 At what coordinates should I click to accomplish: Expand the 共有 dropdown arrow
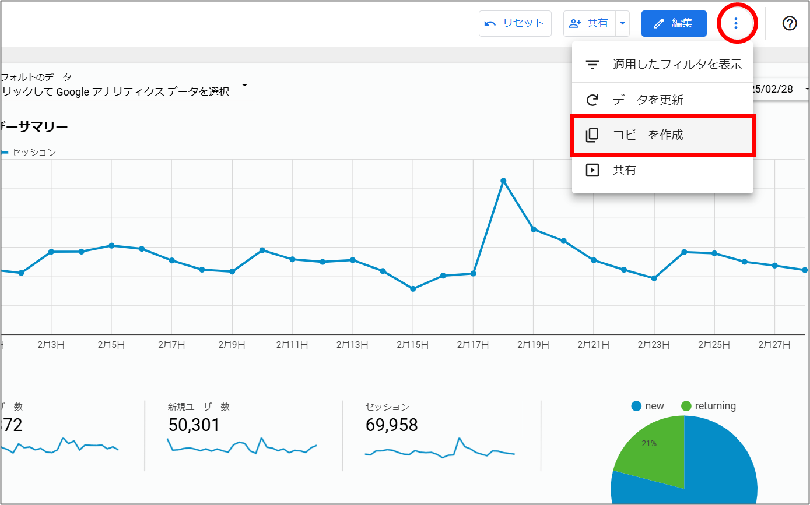[622, 23]
